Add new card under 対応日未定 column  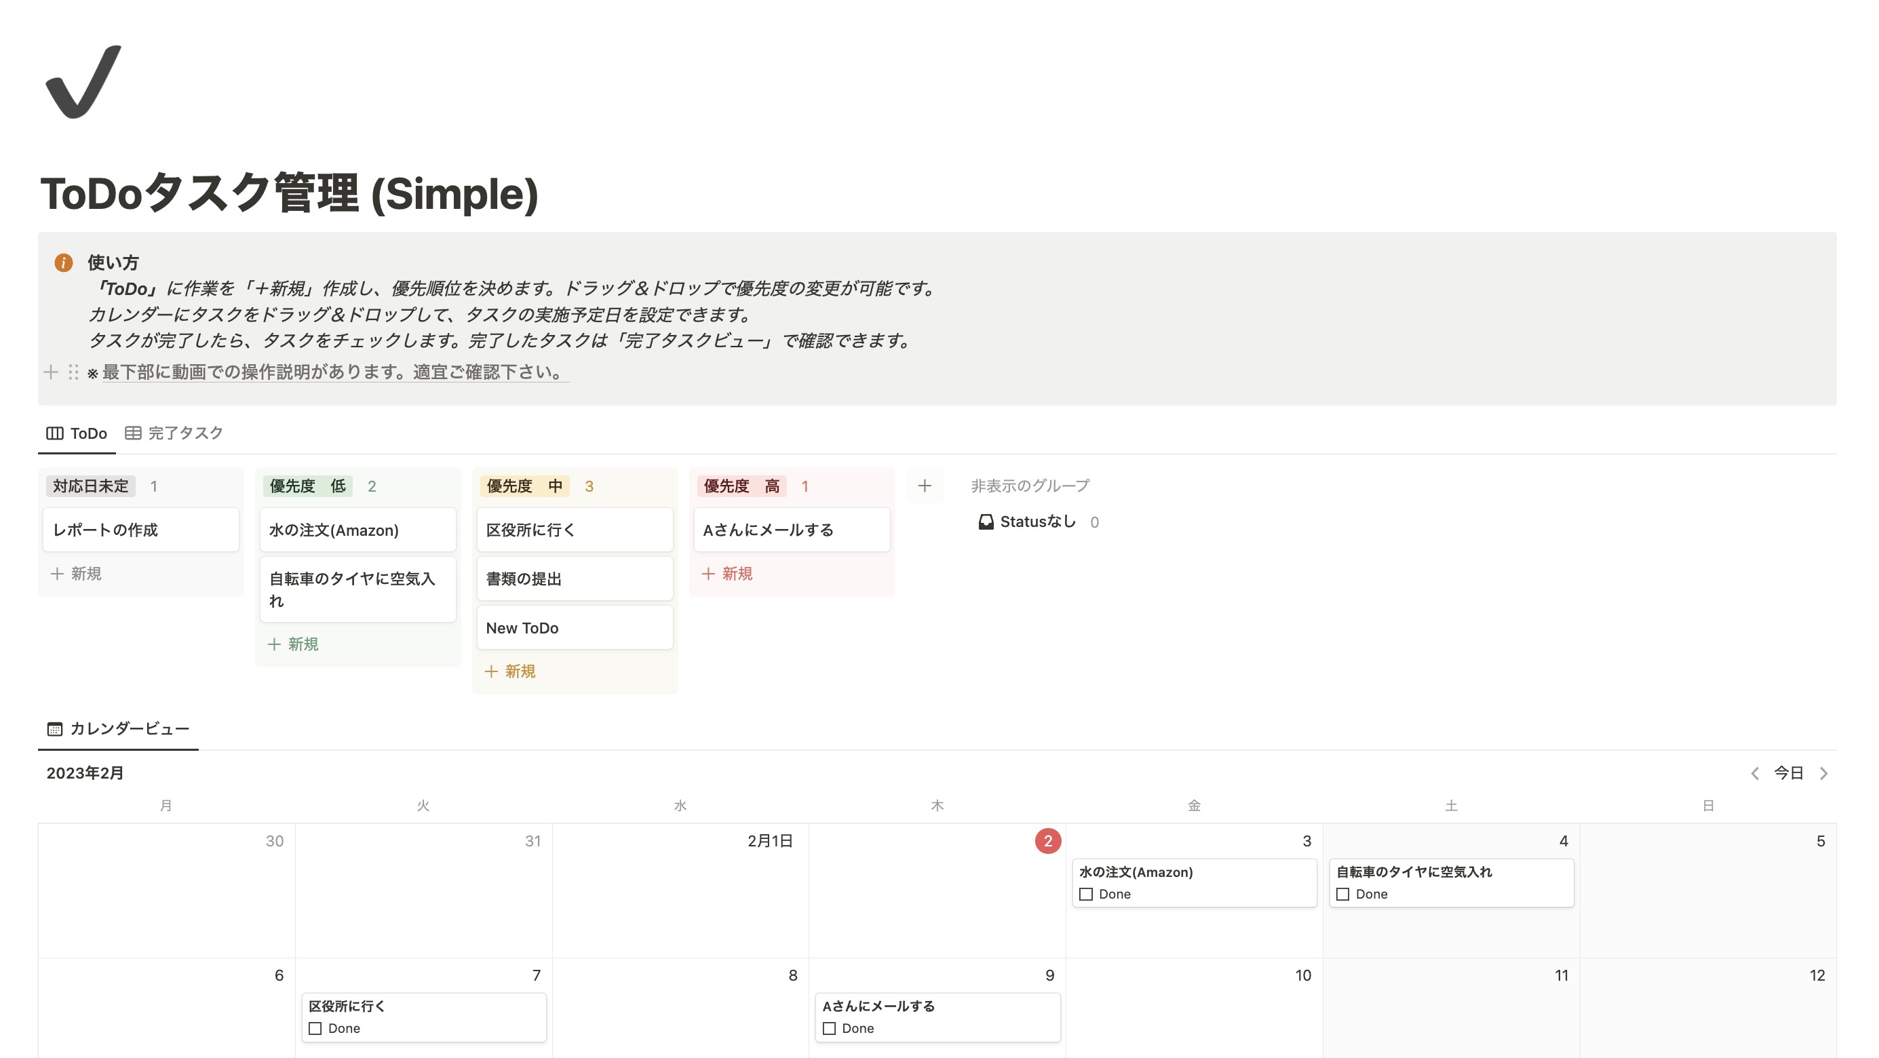point(76,574)
